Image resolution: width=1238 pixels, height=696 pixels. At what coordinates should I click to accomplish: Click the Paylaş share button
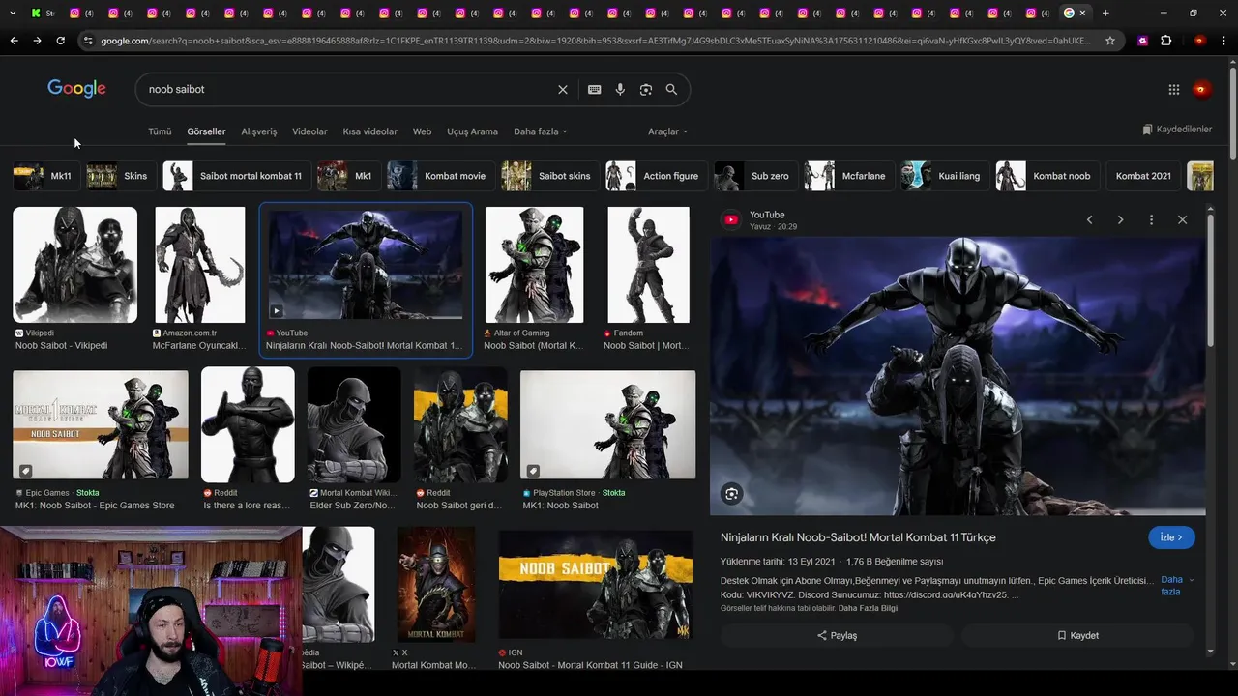(x=837, y=635)
